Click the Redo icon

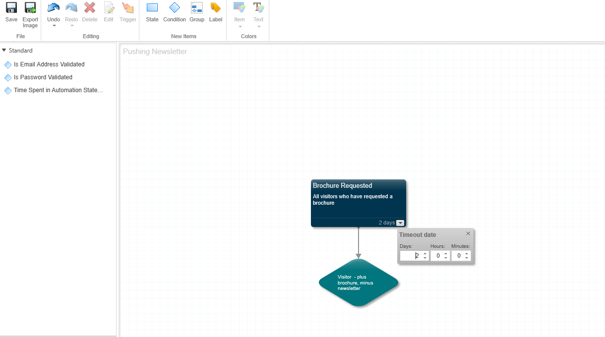point(71,11)
